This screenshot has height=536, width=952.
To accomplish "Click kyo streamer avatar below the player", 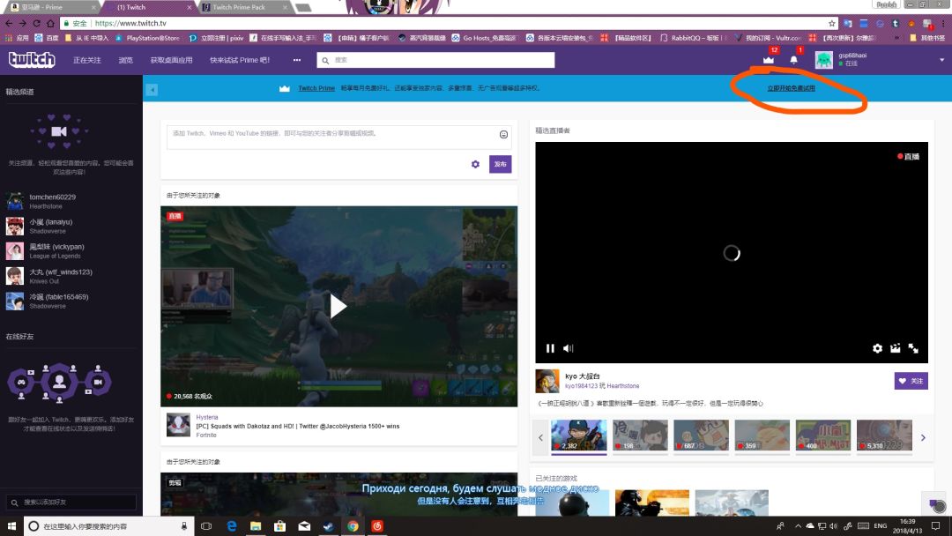I will (x=547, y=381).
